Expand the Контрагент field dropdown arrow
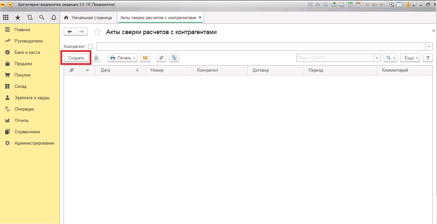 click(x=429, y=46)
